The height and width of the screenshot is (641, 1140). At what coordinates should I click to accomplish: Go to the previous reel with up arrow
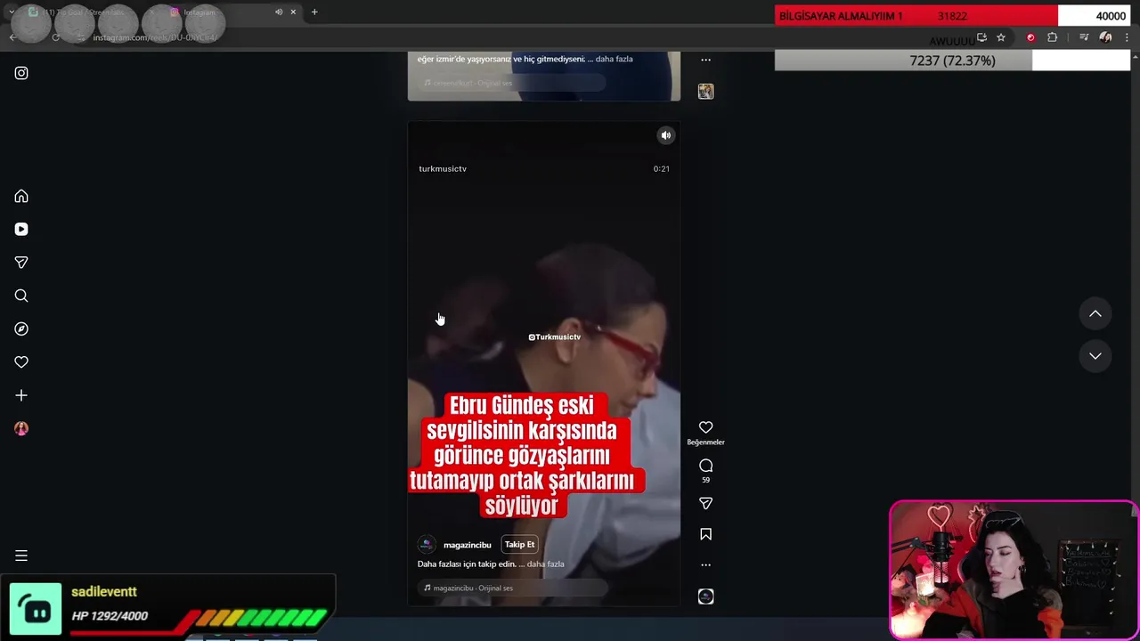pos(1095,313)
